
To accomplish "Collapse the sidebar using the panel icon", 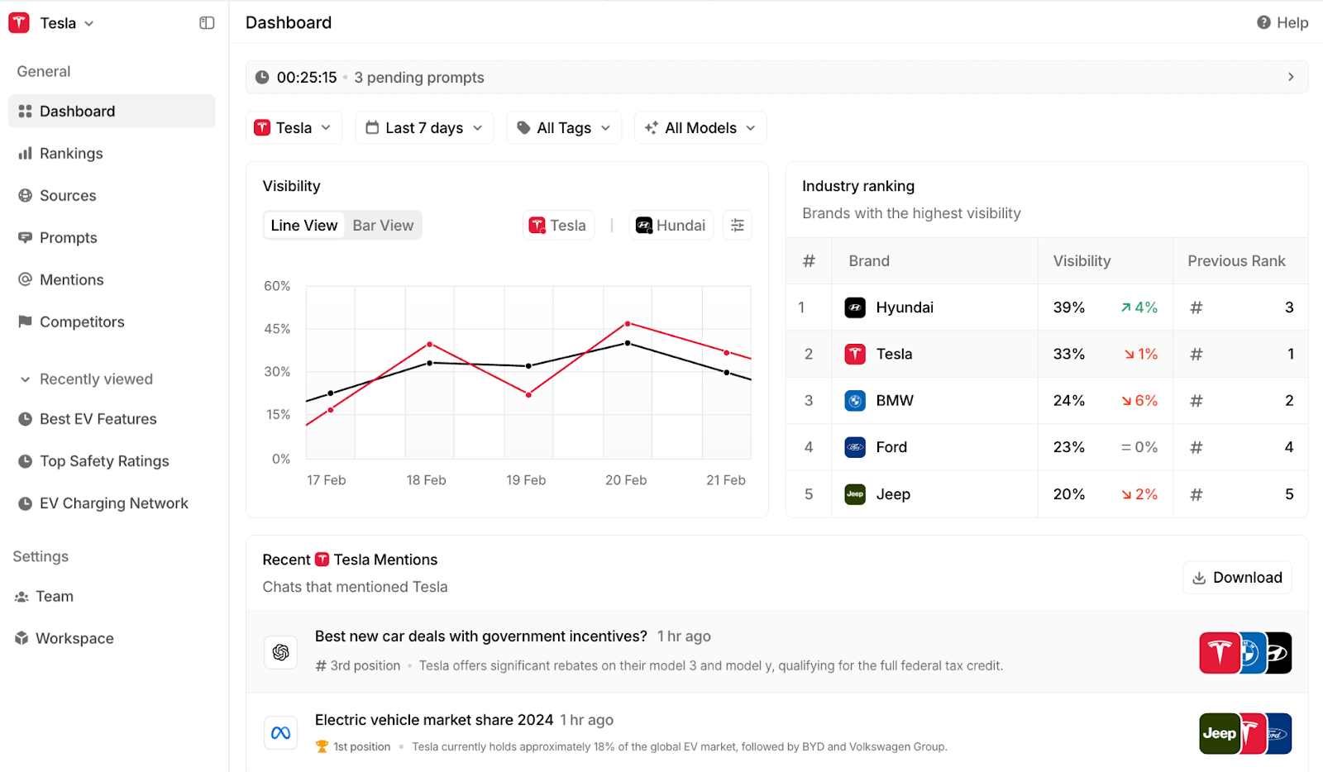I will [x=206, y=22].
